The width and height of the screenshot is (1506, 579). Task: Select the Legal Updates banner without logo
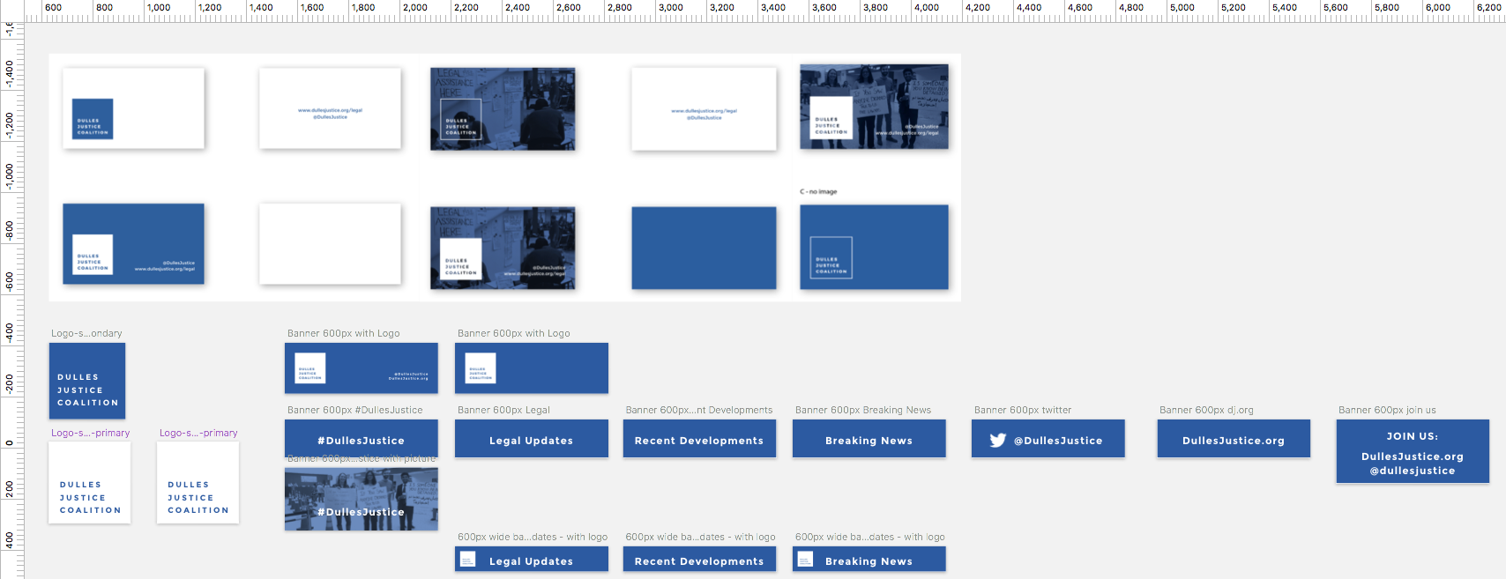coord(532,439)
